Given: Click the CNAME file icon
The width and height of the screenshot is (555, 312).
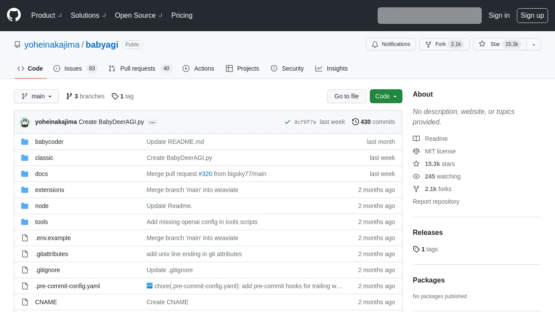Looking at the screenshot, I should click(x=25, y=302).
